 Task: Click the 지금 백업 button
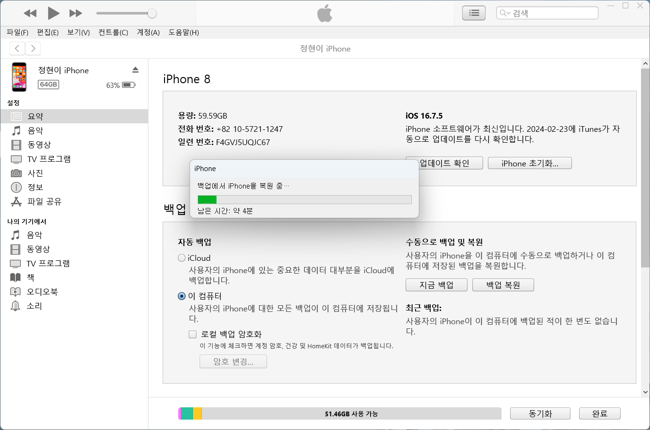[x=436, y=285]
